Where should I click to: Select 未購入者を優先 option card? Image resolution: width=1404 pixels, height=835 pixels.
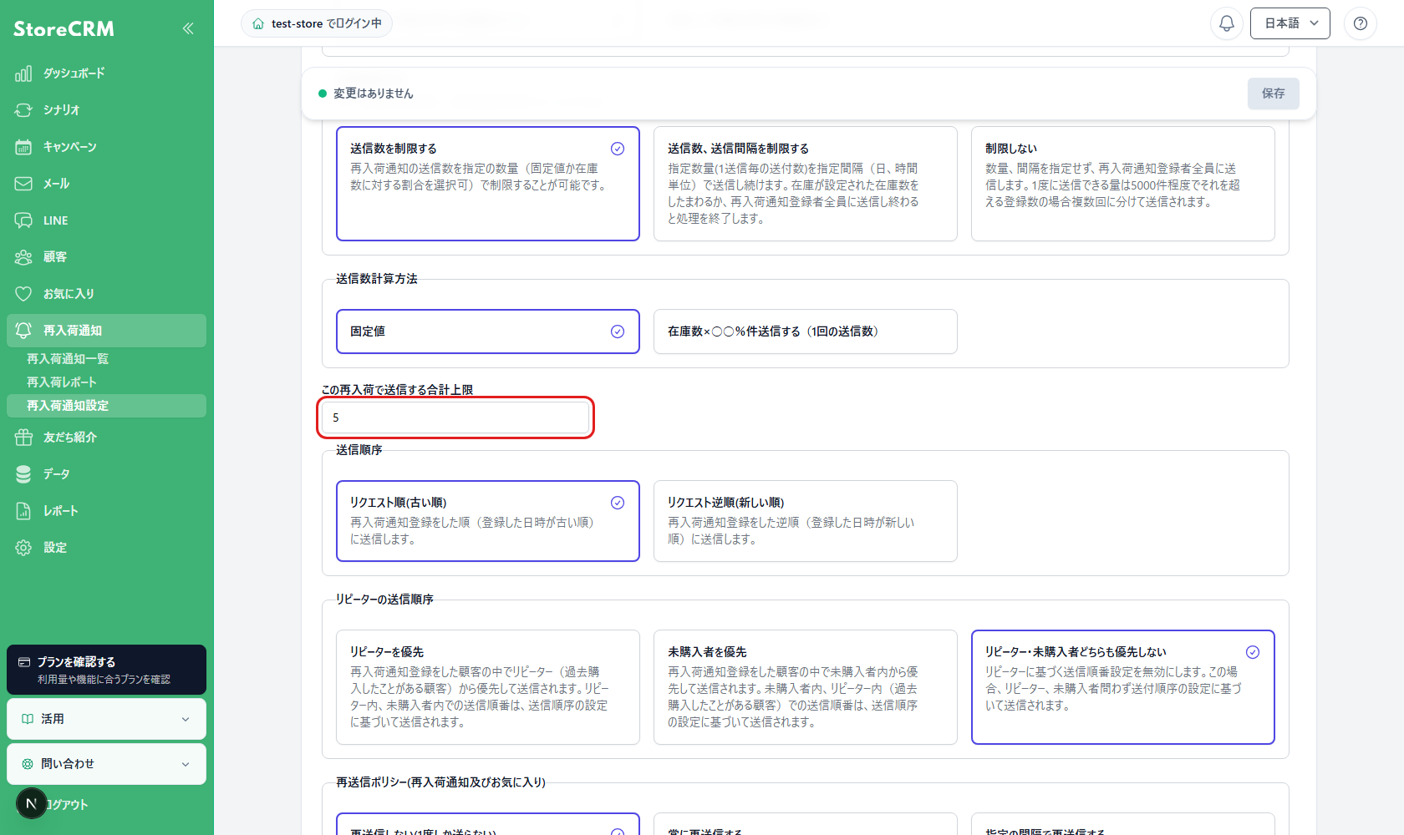(806, 687)
